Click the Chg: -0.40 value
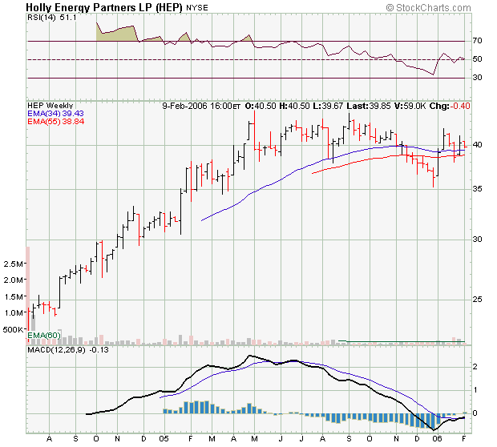Screen dimensions: 497x447 point(450,106)
